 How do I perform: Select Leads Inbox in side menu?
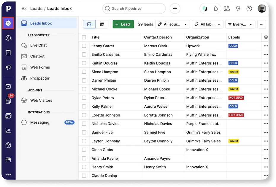tap(47, 23)
